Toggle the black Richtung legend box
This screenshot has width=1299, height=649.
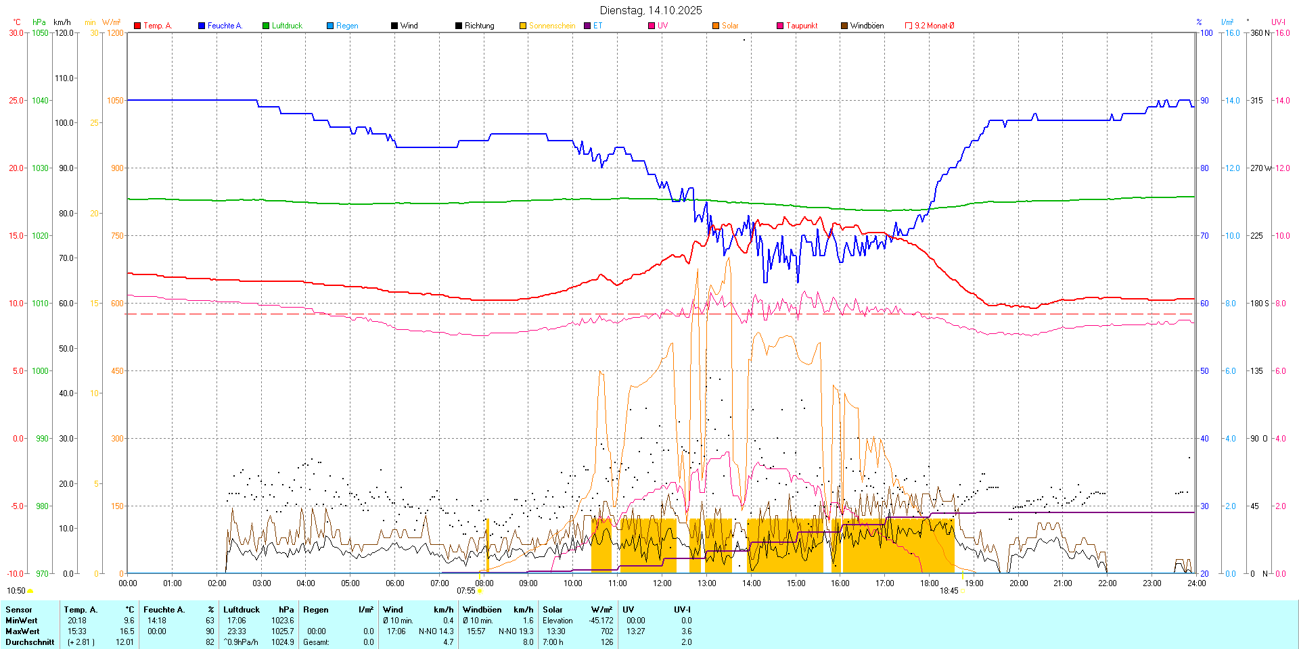point(459,26)
